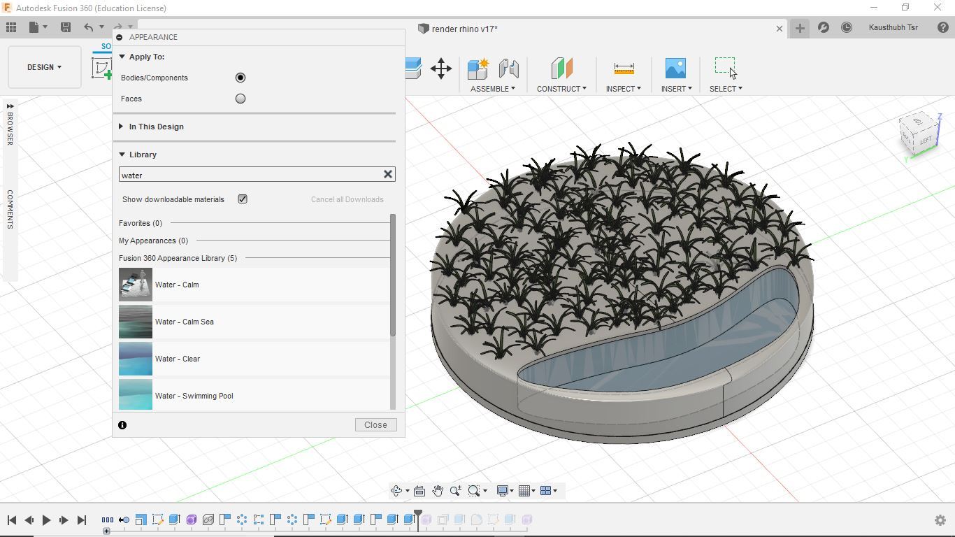Select the Bodies/Components radio button
Viewport: 955px width, 537px height.
[x=240, y=78]
